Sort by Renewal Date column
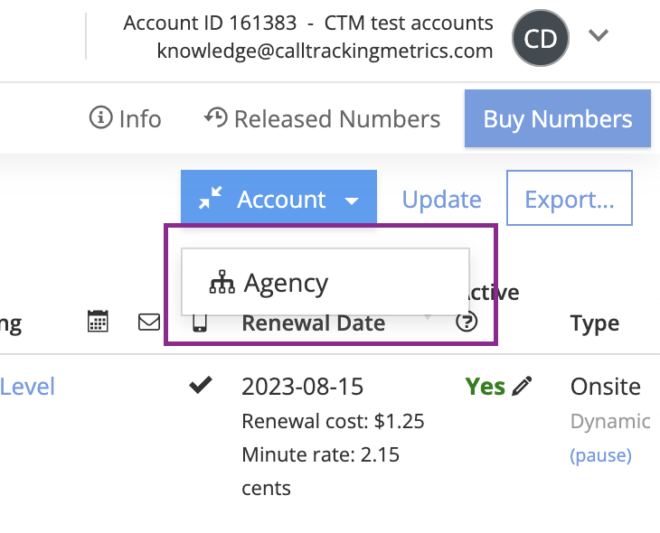The width and height of the screenshot is (660, 533). pyautogui.click(x=314, y=324)
